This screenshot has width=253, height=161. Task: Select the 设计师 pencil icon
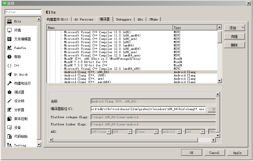coord(9,101)
